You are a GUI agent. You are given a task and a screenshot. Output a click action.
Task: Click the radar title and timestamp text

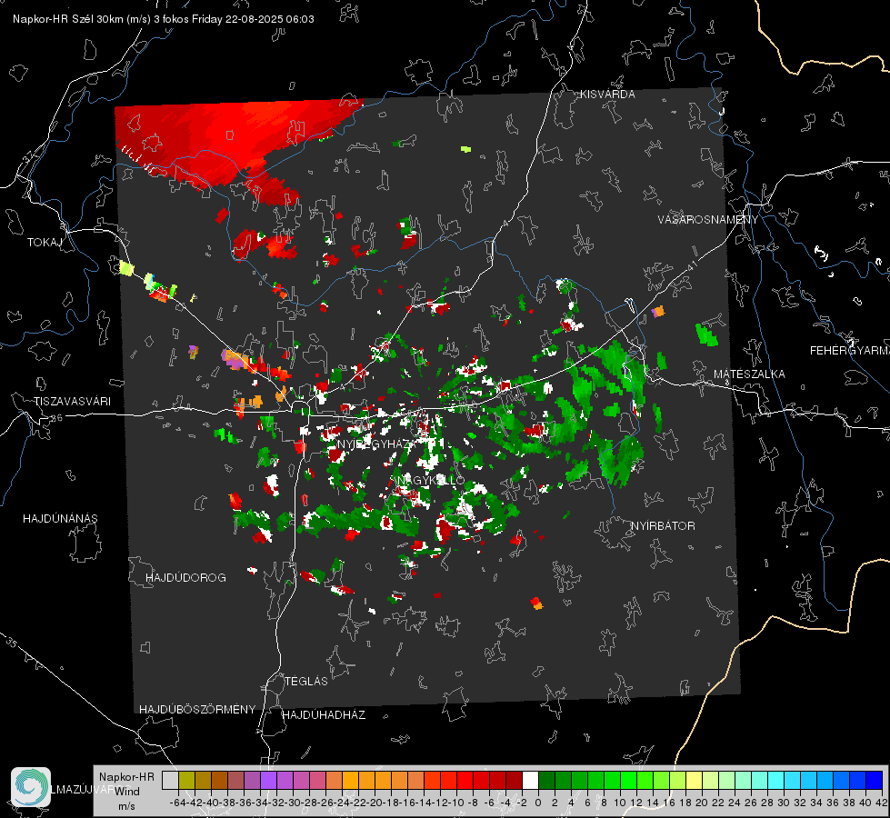pyautogui.click(x=164, y=19)
